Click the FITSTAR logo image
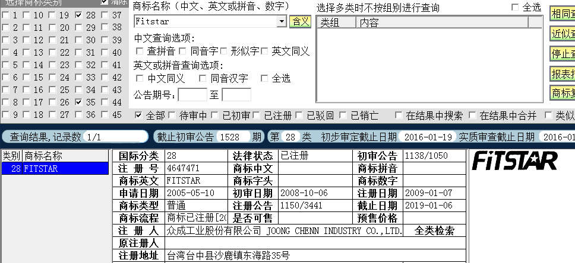Viewport: 575px width, 263px height. coord(514,161)
